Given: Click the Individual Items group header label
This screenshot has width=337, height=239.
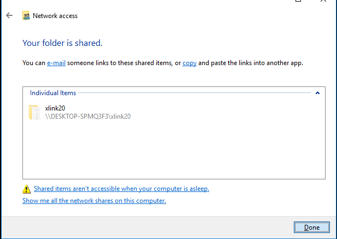Looking at the screenshot, I should point(53,93).
